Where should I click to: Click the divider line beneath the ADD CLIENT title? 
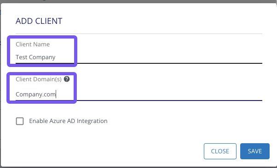coord(139,34)
